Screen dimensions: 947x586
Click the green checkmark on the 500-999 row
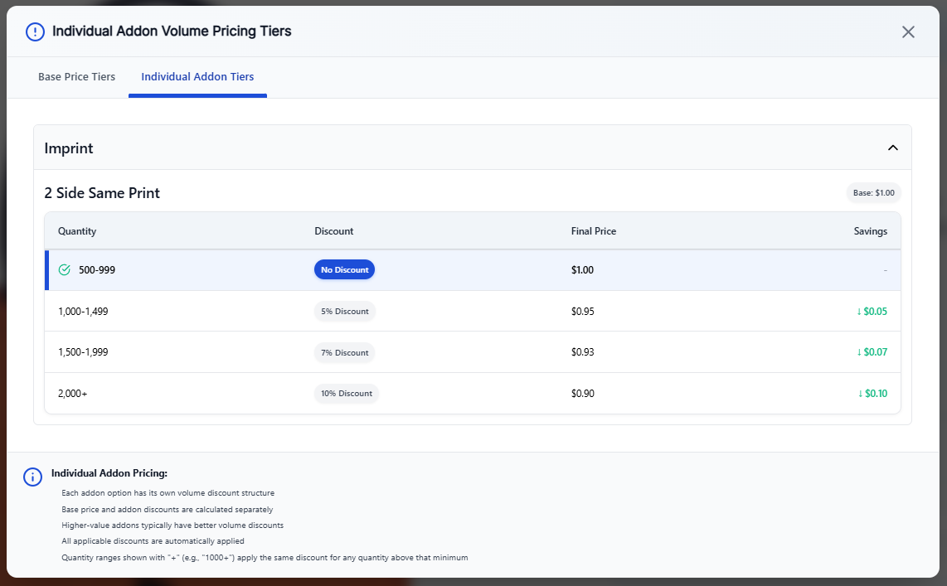[x=64, y=269]
